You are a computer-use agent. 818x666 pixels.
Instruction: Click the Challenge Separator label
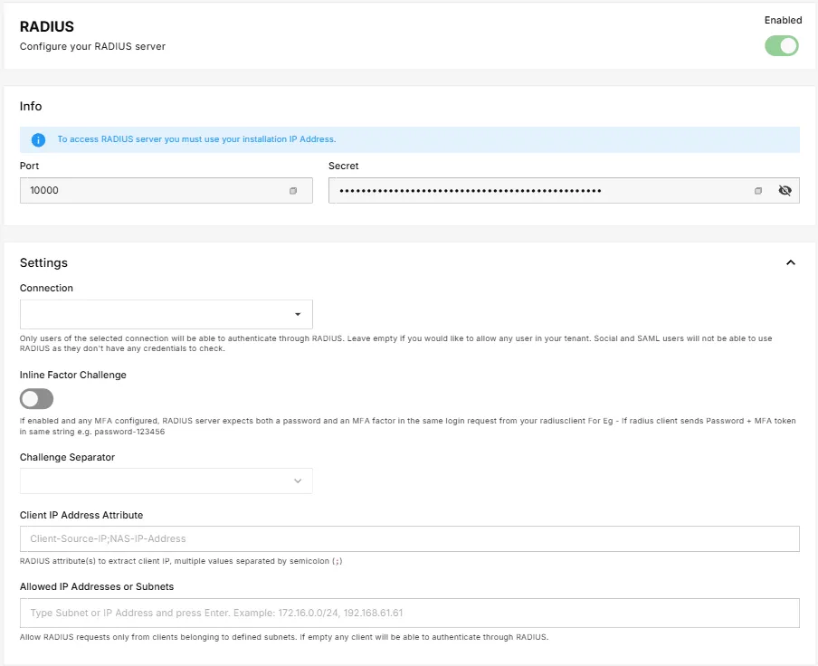pyautogui.click(x=67, y=457)
